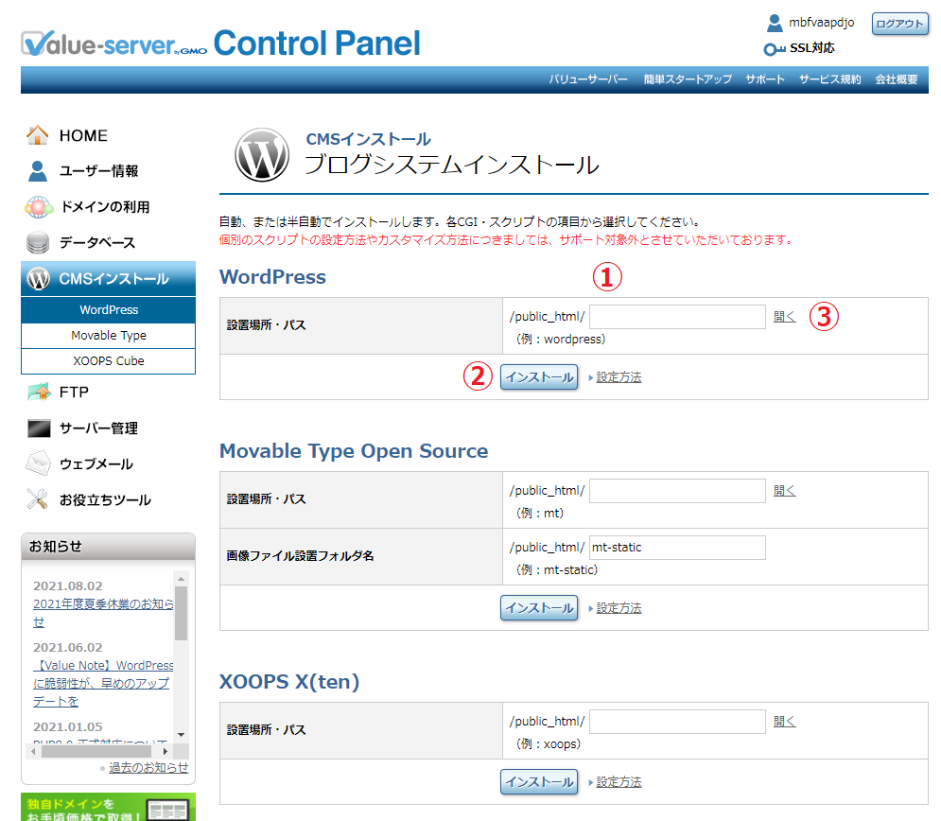The height and width of the screenshot is (821, 941).
Task: Focus the XOOPS install path field
Action: (677, 722)
